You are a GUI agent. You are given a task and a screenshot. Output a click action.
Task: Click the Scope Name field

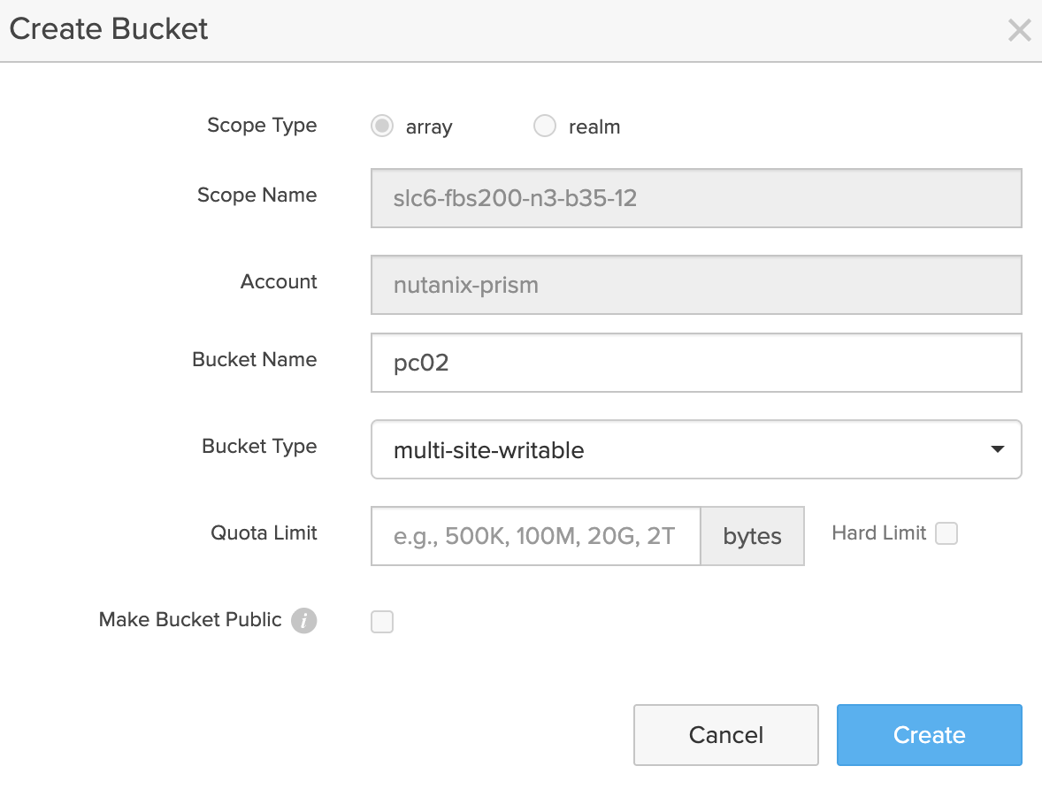696,198
